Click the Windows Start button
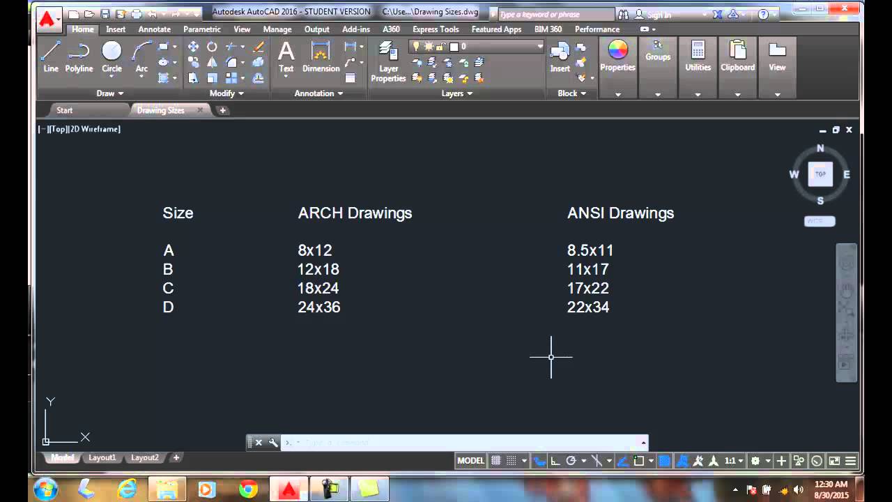Viewport: 892px width, 502px height. click(x=45, y=489)
